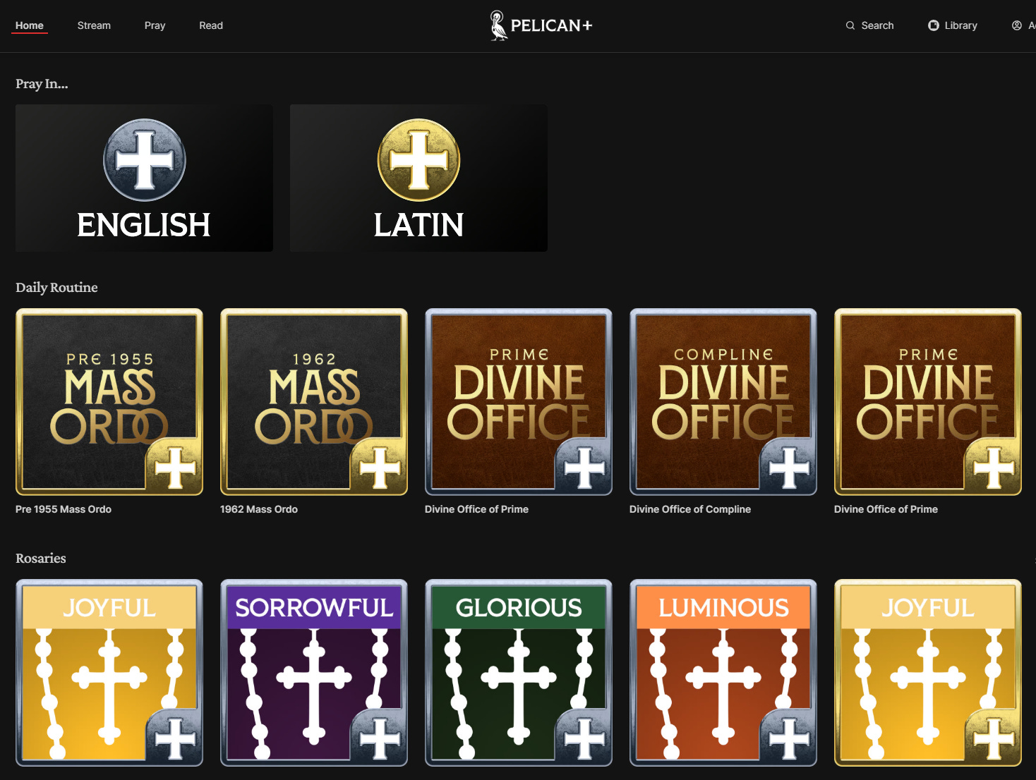This screenshot has height=780, width=1036.
Task: Choose the ENGLISH prayer language card
Action: (x=144, y=178)
